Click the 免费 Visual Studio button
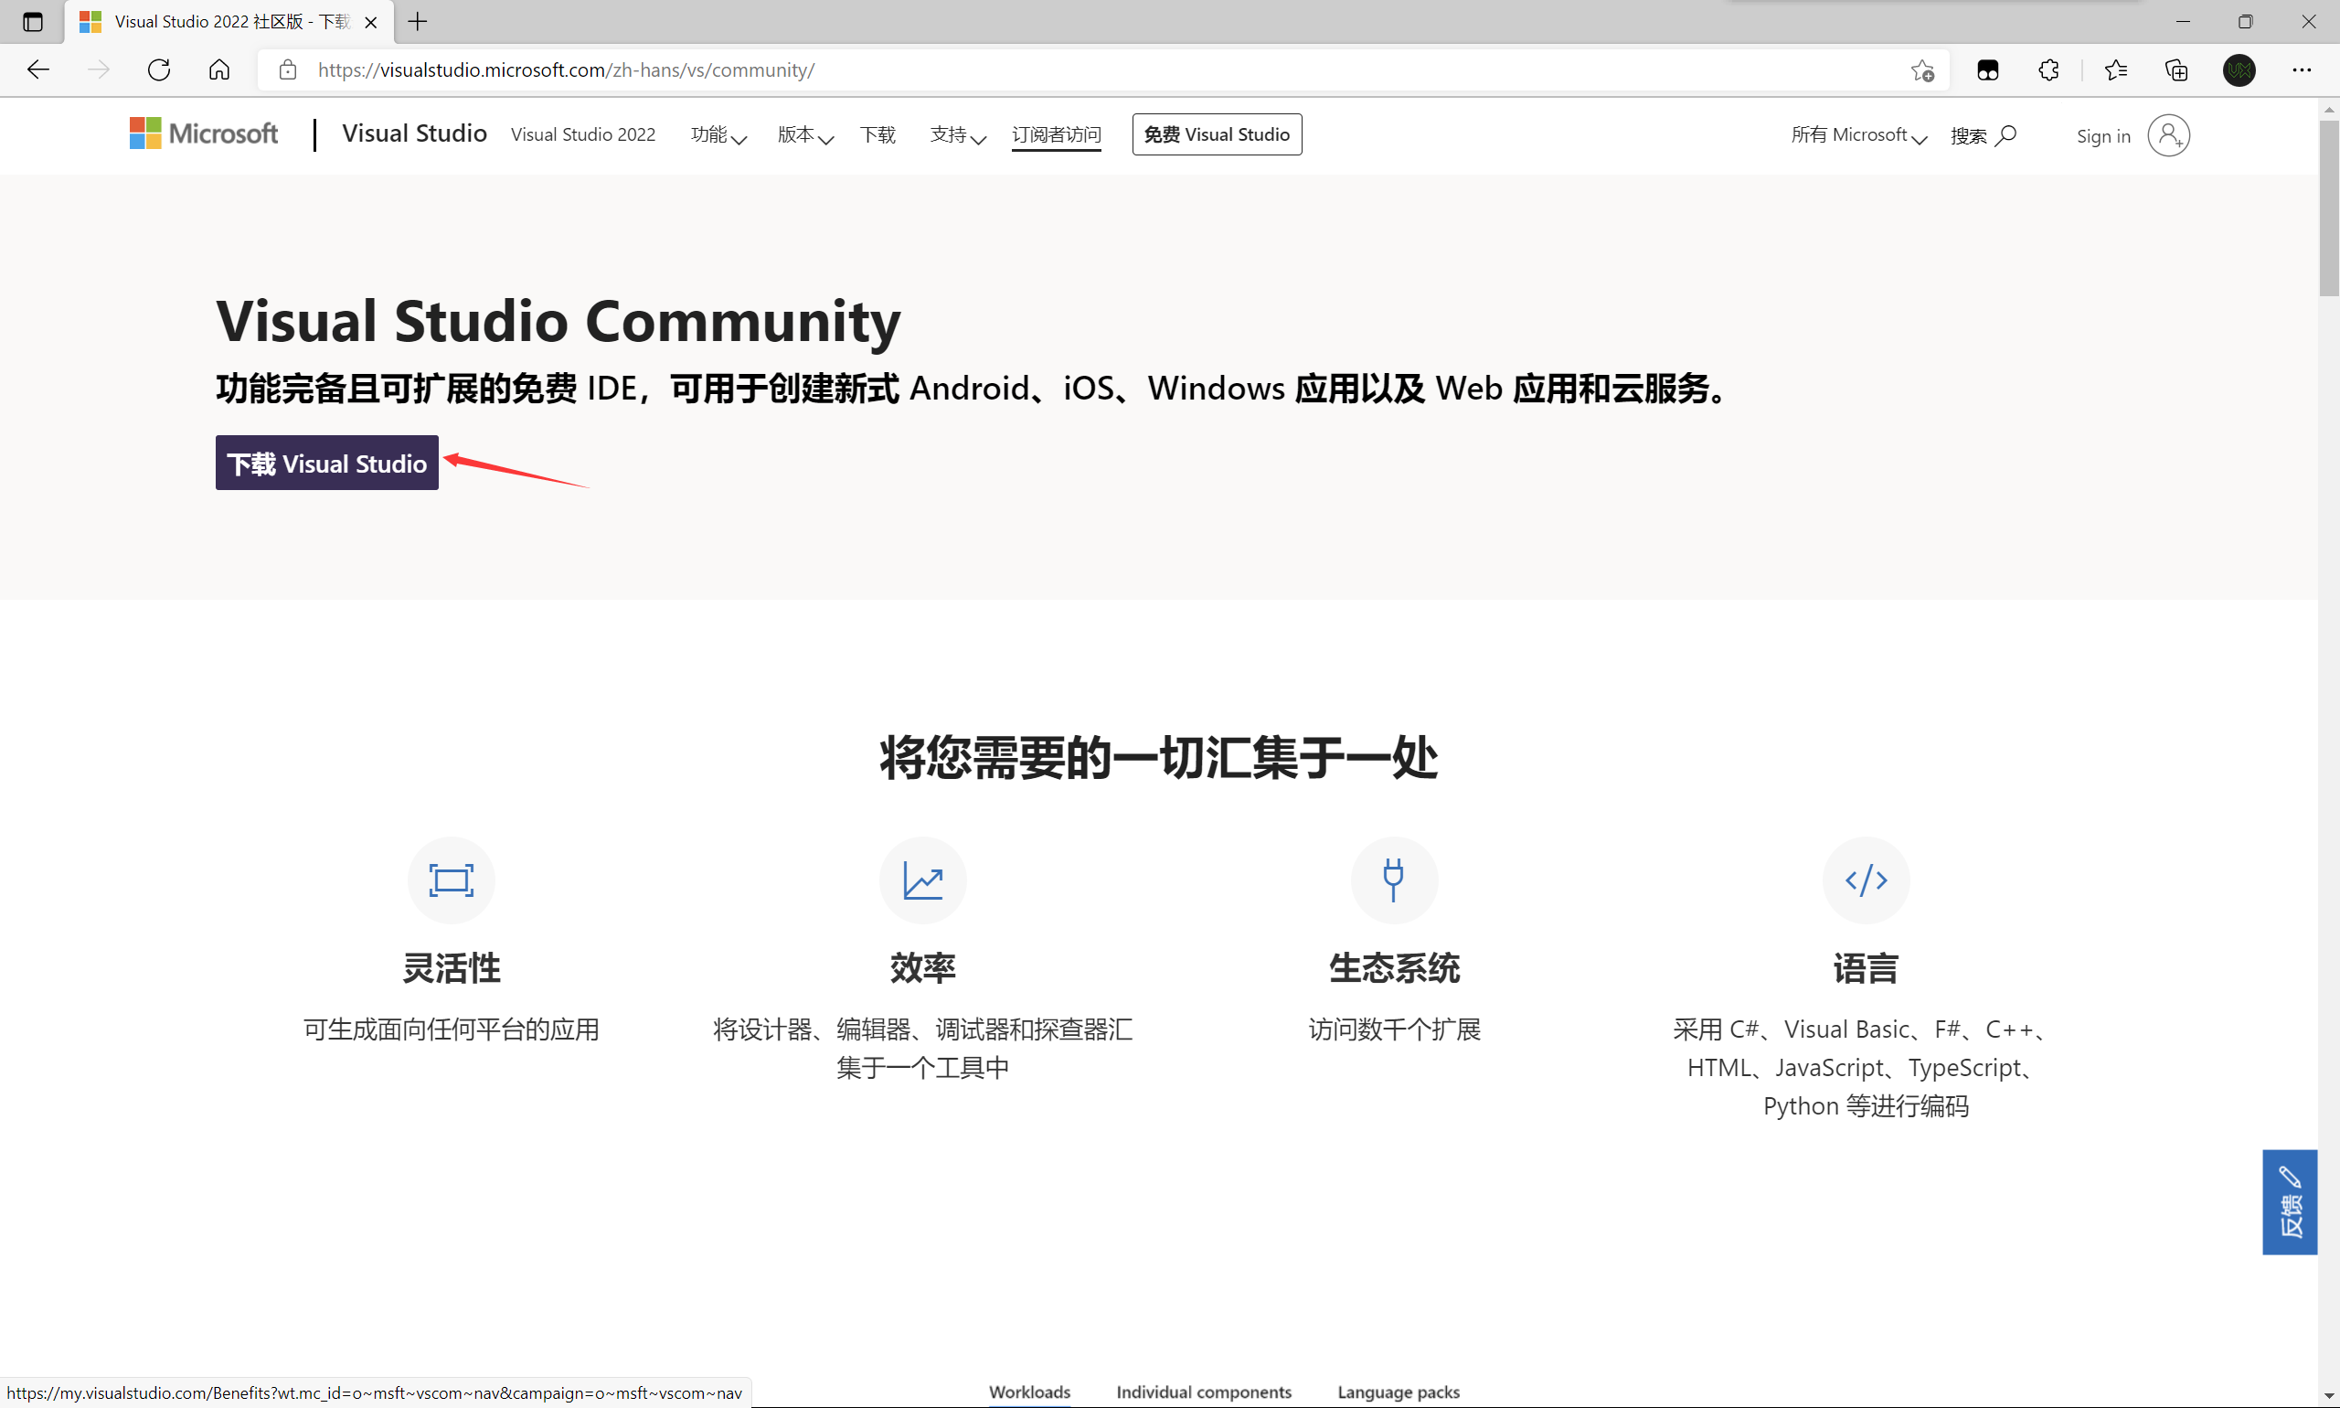Image resolution: width=2340 pixels, height=1408 pixels. click(x=1217, y=134)
